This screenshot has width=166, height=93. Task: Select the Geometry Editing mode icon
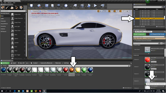click(x=21, y=8)
